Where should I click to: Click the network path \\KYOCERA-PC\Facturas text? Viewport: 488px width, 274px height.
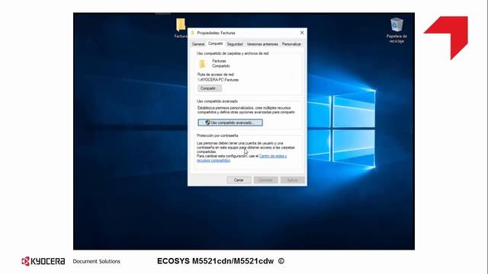pos(218,80)
